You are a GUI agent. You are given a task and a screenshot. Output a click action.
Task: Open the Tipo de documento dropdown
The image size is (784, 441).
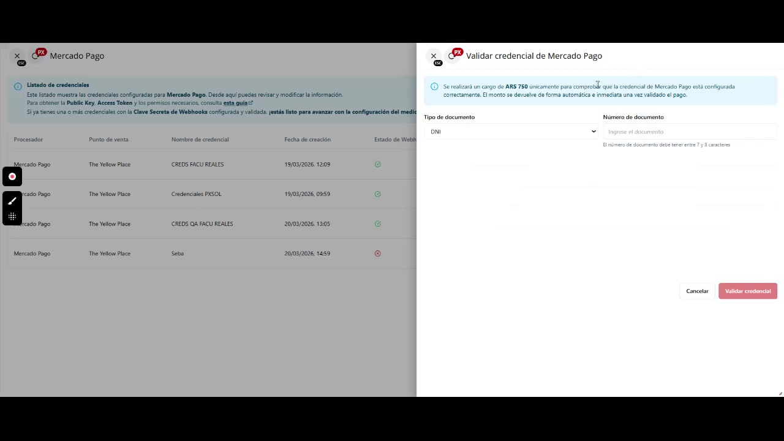point(510,132)
